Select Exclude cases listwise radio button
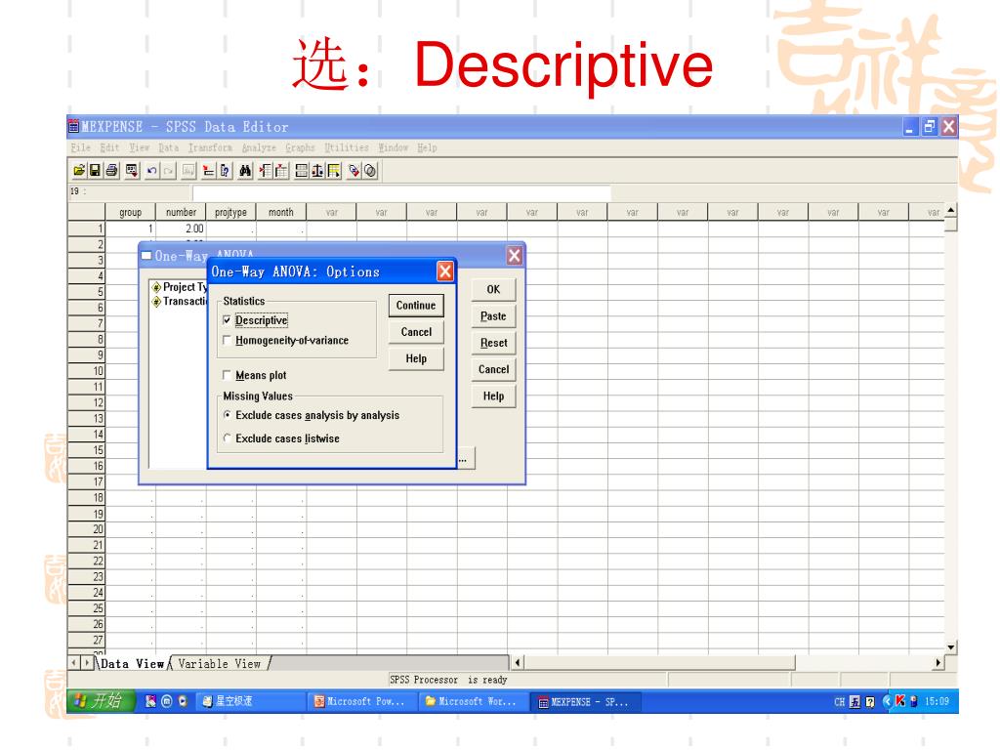 coord(227,438)
